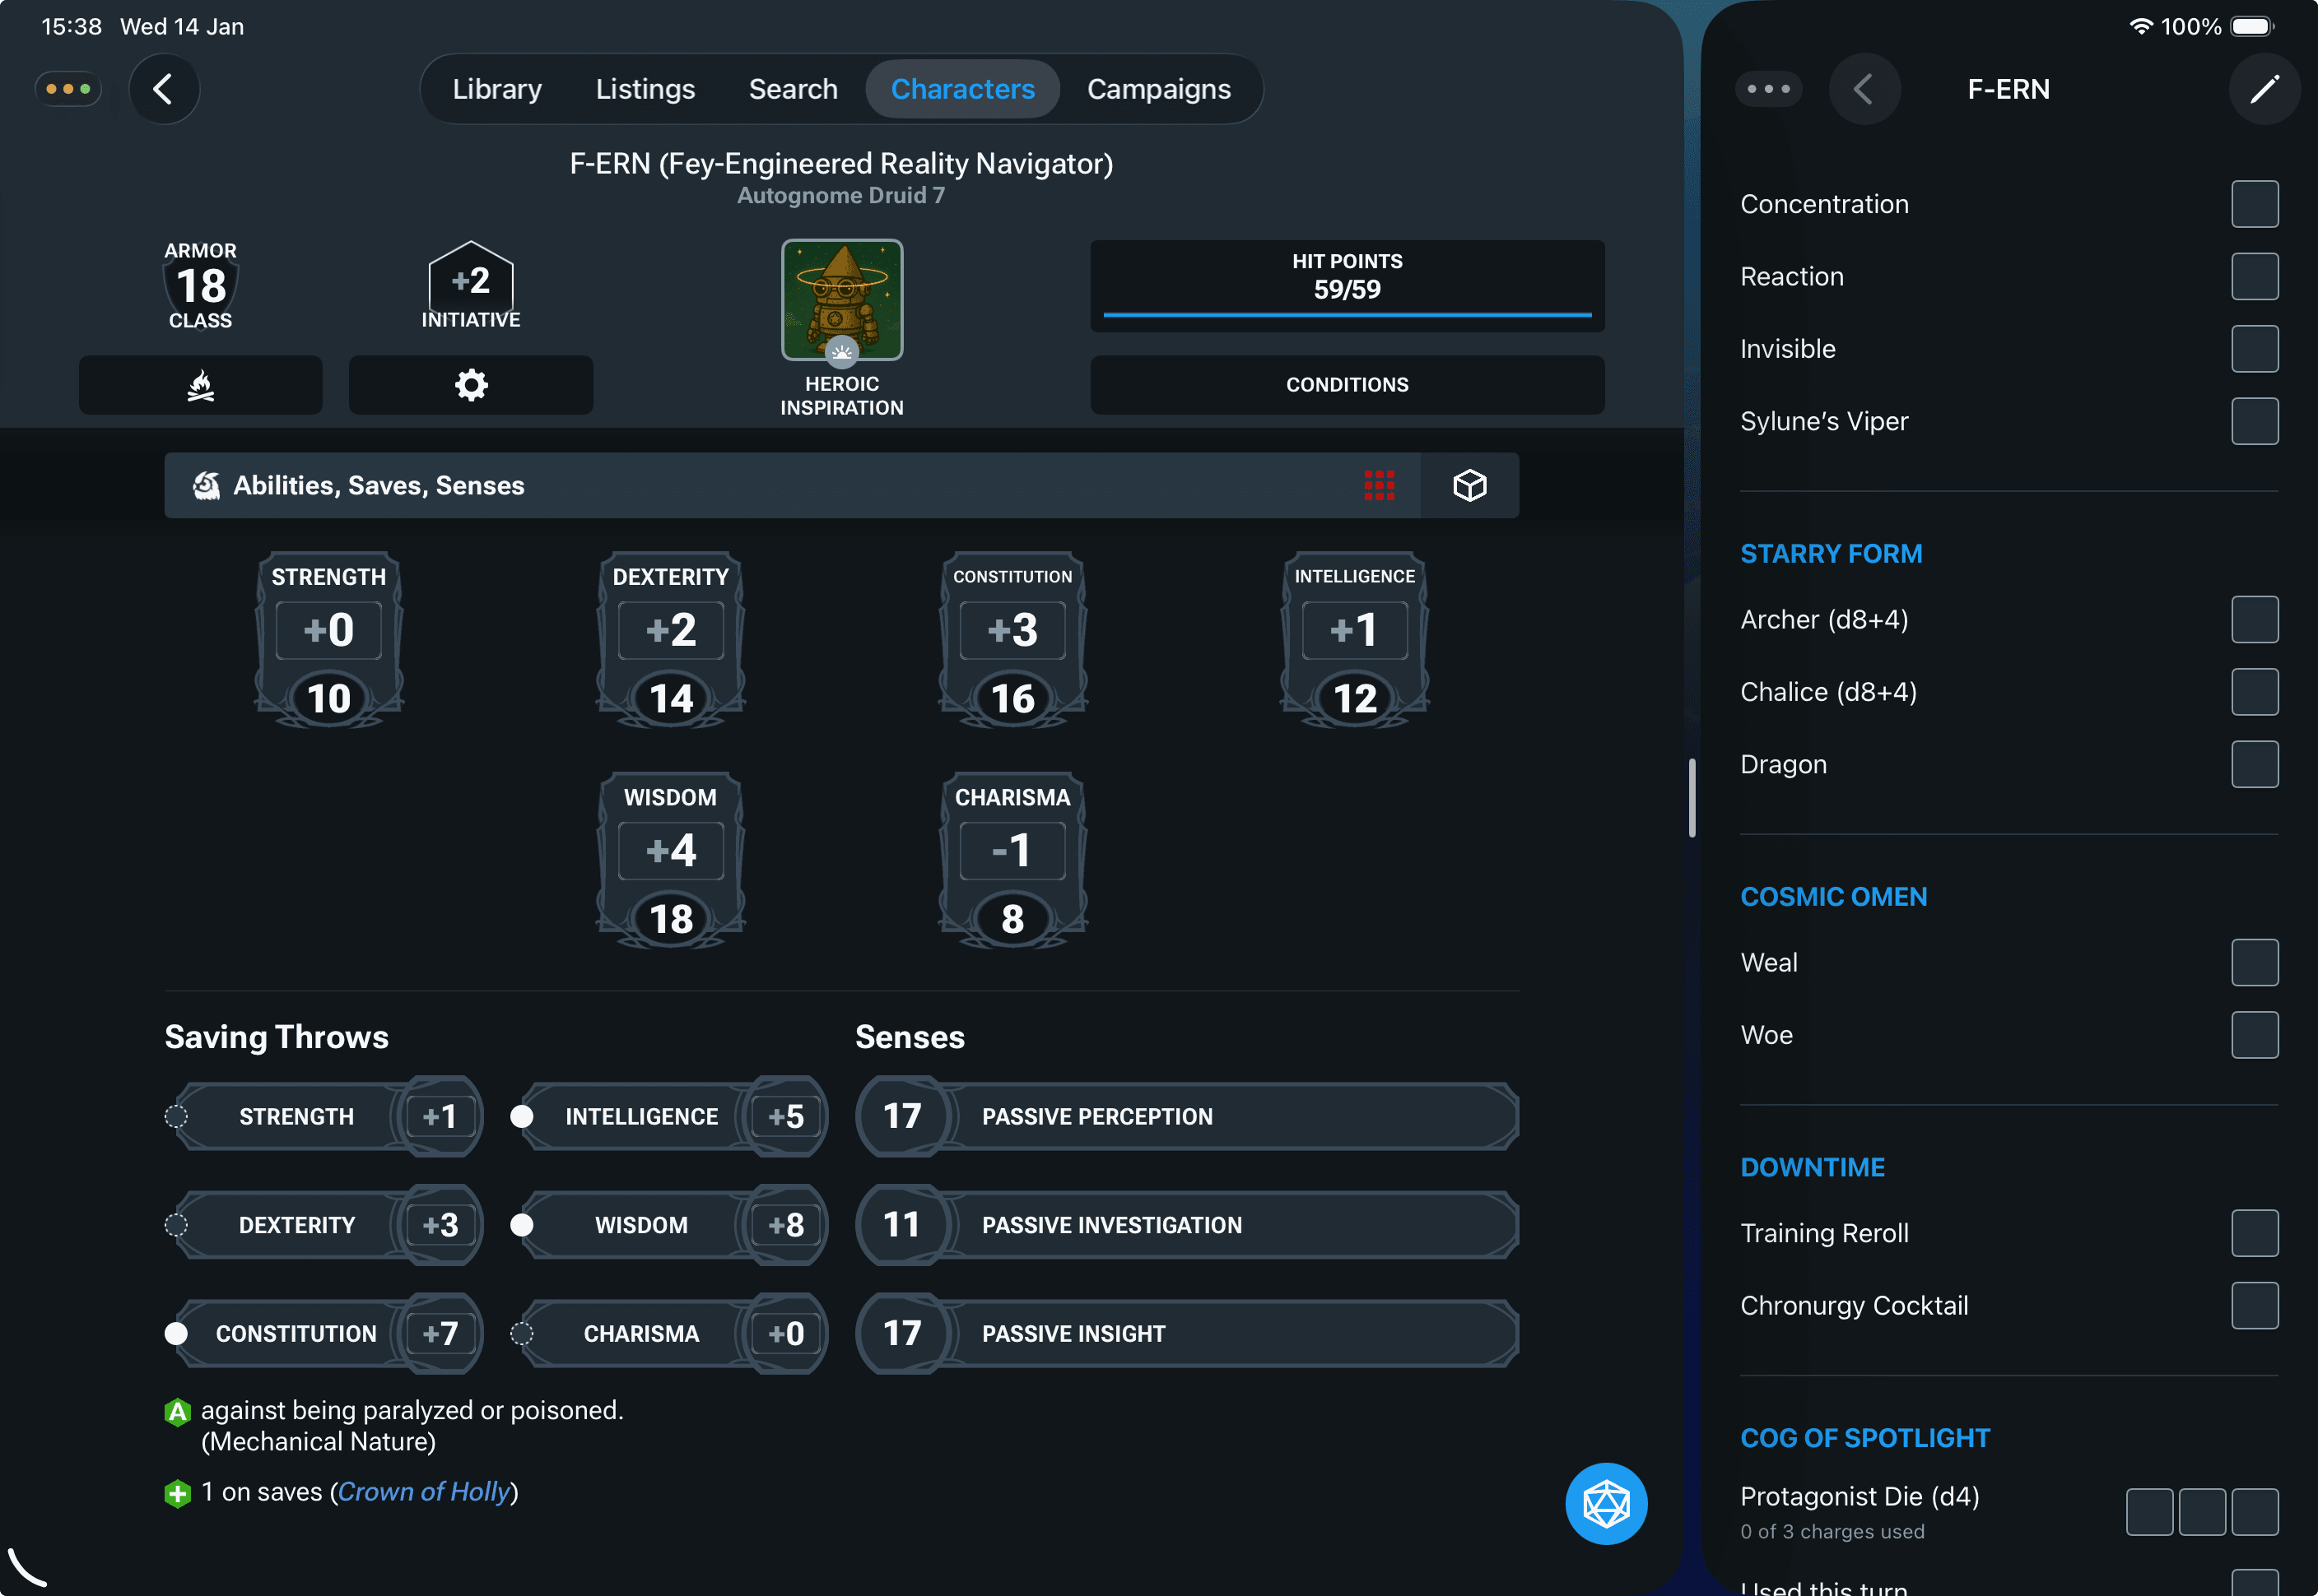Roll the Wisdom saving throw +8
Image resolution: width=2318 pixels, height=1596 pixels.
pos(785,1225)
